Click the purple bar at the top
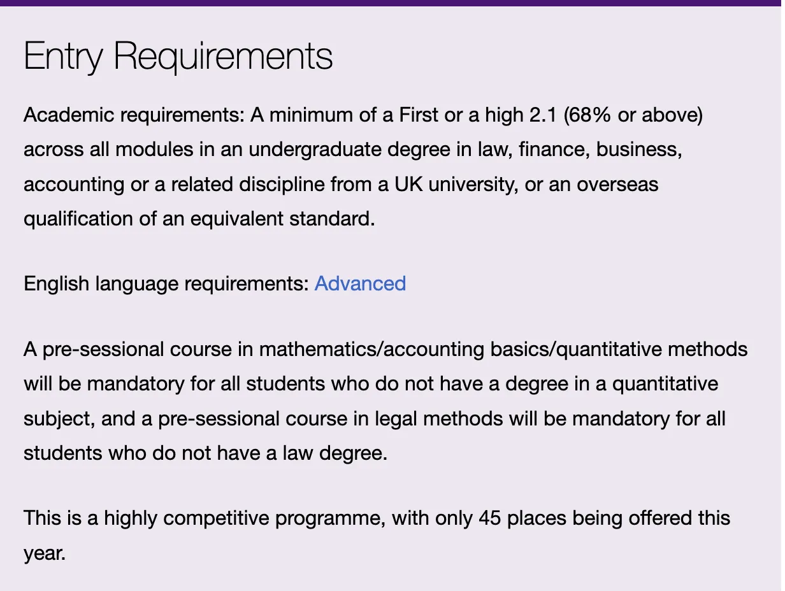 [392, 3]
